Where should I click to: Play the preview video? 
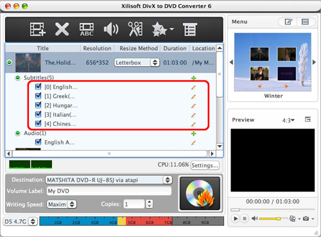coord(236,218)
